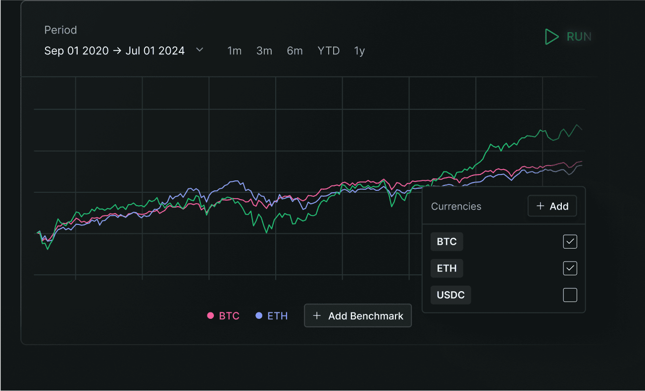Click the green Run play icon
This screenshot has width=645, height=391.
pos(551,37)
